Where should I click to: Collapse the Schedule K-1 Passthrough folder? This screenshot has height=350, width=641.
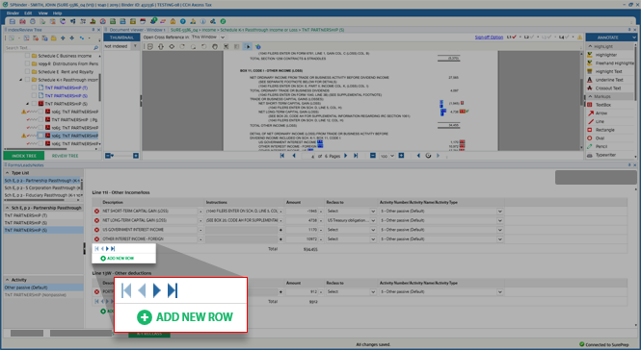[21, 80]
